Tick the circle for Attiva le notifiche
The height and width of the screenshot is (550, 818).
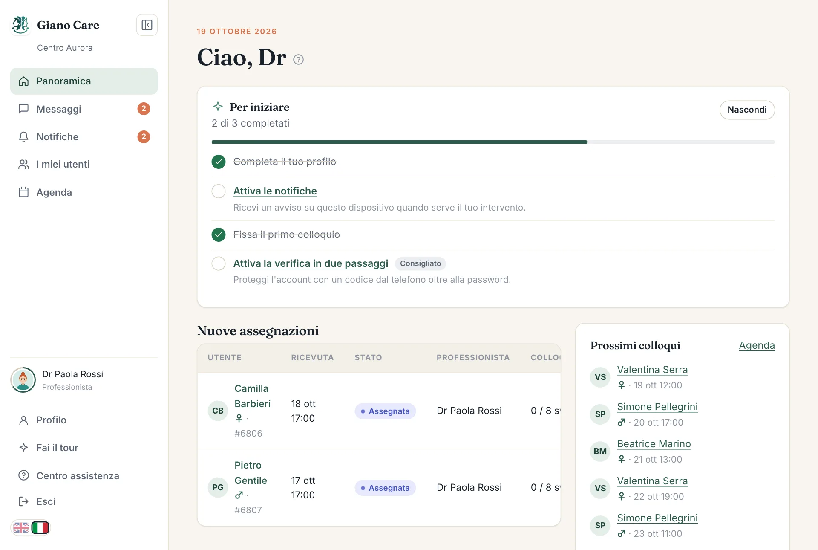point(219,191)
